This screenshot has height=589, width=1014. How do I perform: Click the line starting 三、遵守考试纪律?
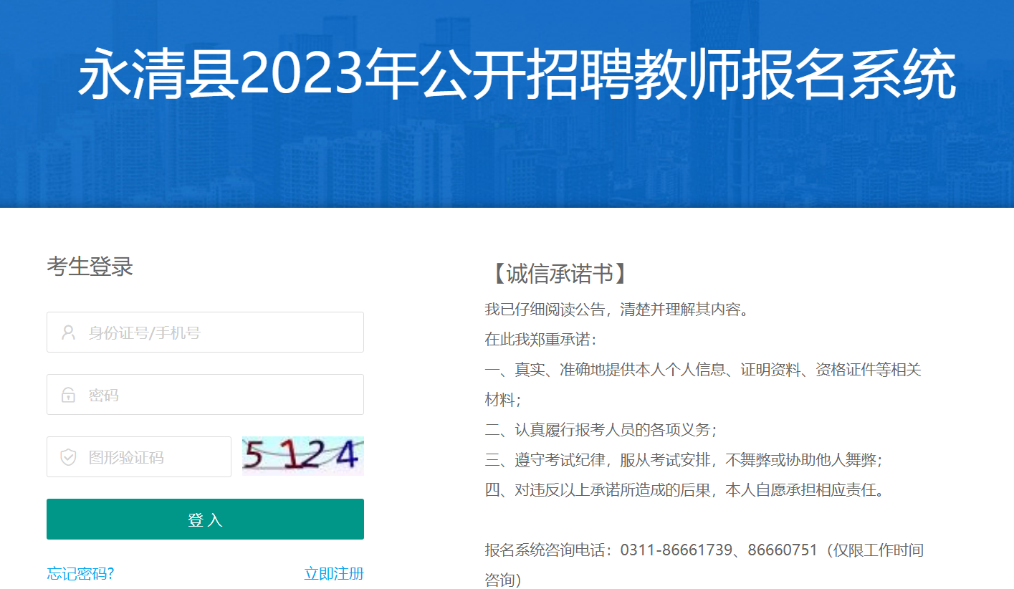coord(684,460)
